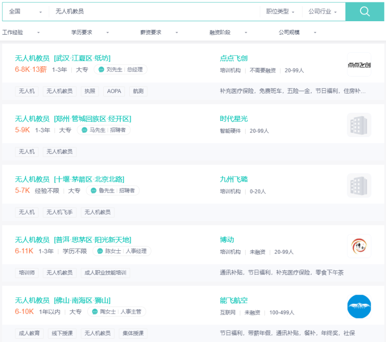386x342 pixels.
Task: Click the 点点飞创 company logo
Action: pyautogui.click(x=359, y=65)
